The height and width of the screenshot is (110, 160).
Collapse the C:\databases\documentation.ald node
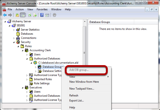click(x=31, y=63)
